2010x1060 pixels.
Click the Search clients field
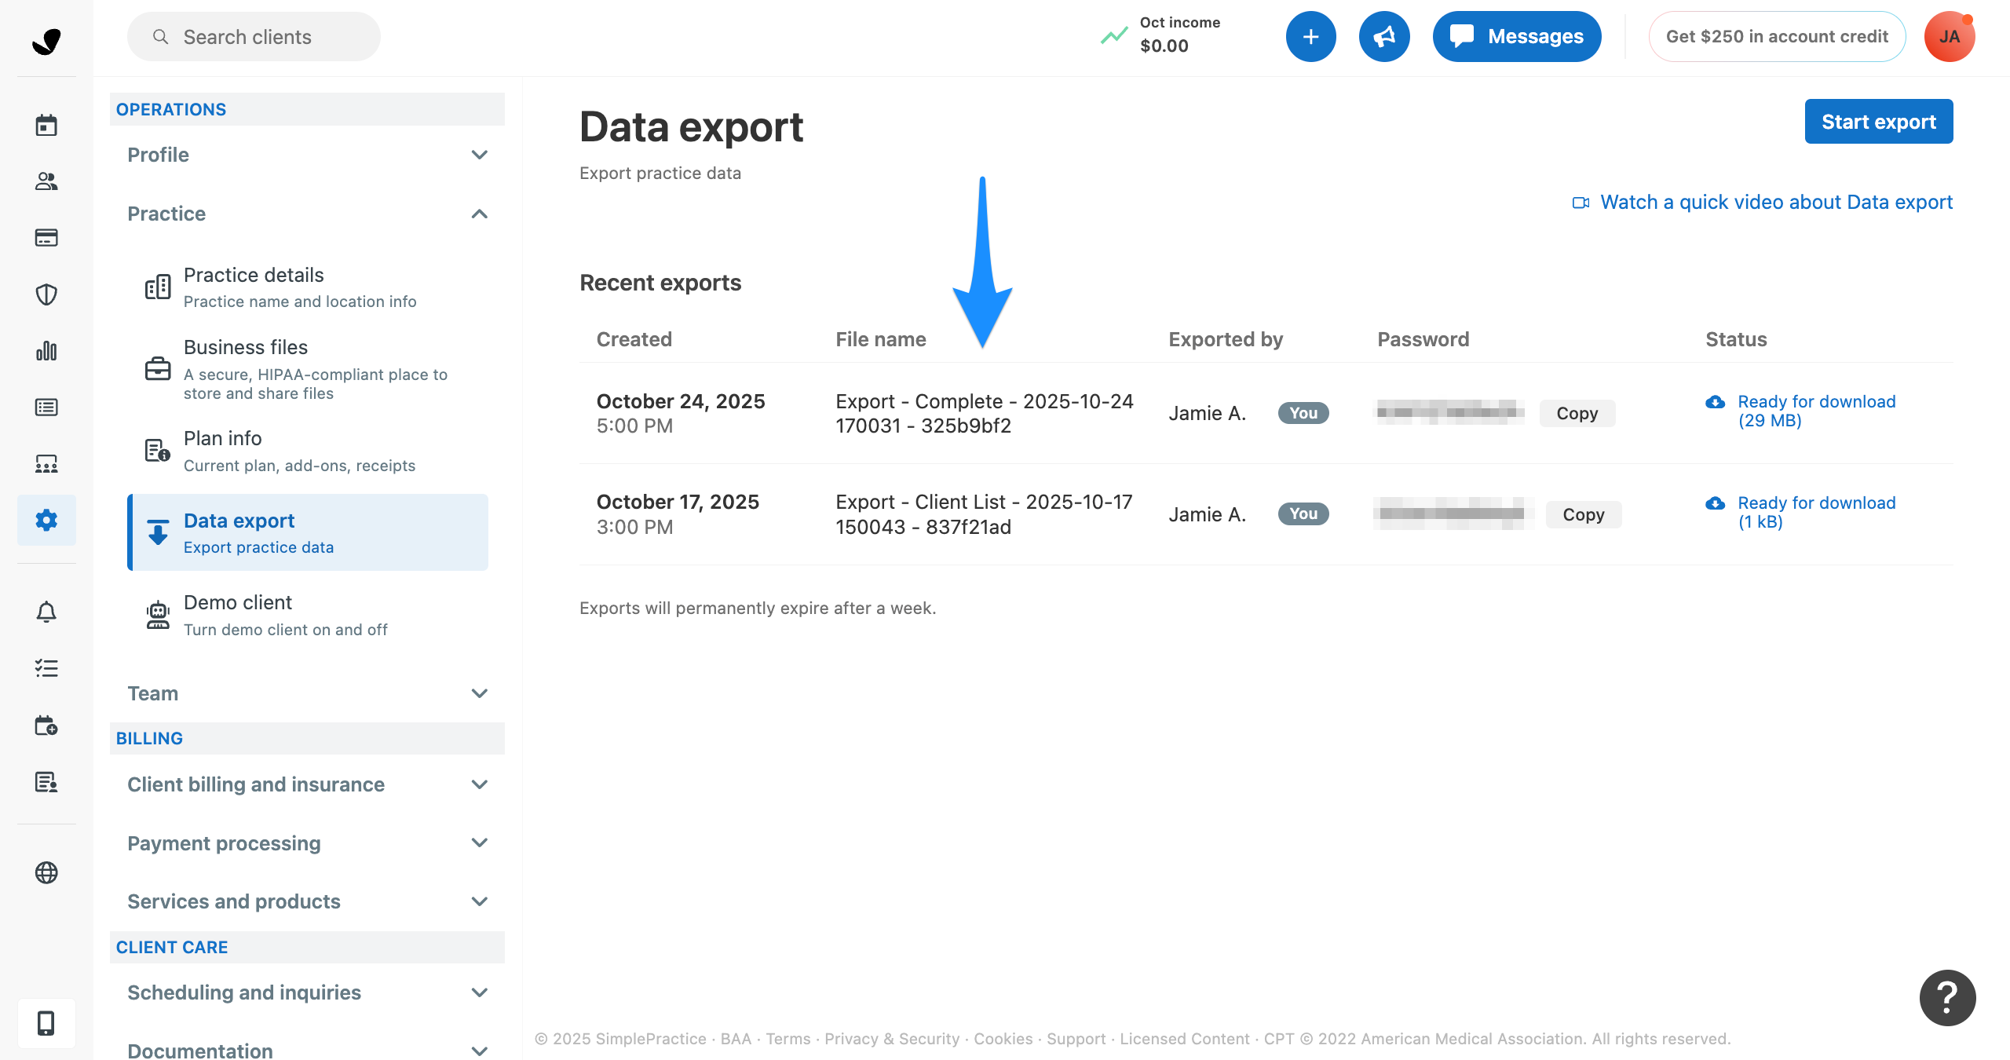point(254,37)
